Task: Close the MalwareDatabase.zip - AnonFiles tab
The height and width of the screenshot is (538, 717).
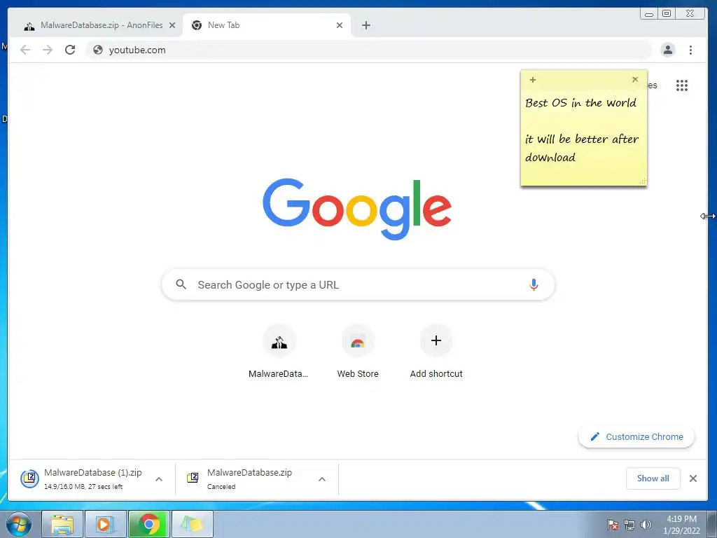Action: 172,26
